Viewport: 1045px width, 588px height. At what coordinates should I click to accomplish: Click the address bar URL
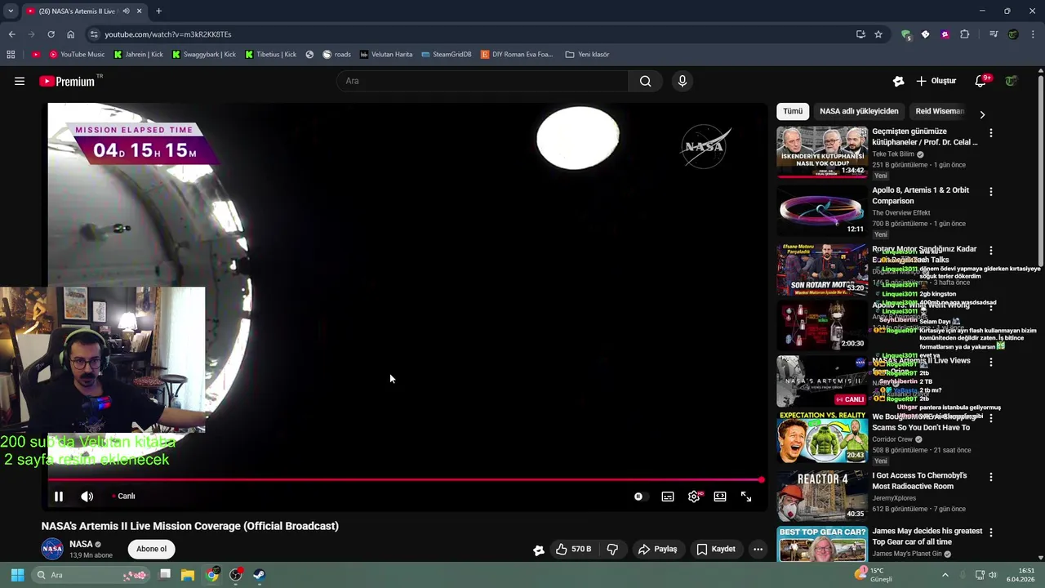[167, 34]
